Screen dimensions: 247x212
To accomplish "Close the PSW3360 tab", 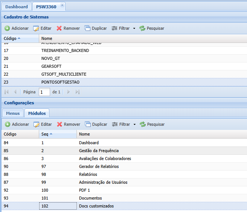I will click(x=62, y=5).
